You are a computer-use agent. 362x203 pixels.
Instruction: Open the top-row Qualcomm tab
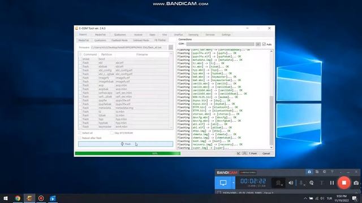(120, 35)
